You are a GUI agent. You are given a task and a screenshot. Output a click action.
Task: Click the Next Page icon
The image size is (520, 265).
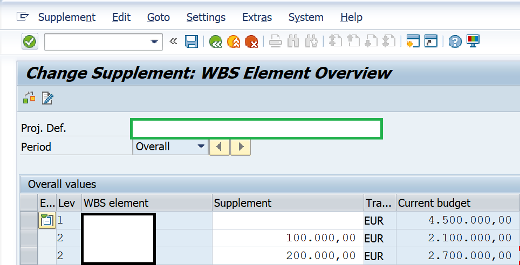(371, 41)
